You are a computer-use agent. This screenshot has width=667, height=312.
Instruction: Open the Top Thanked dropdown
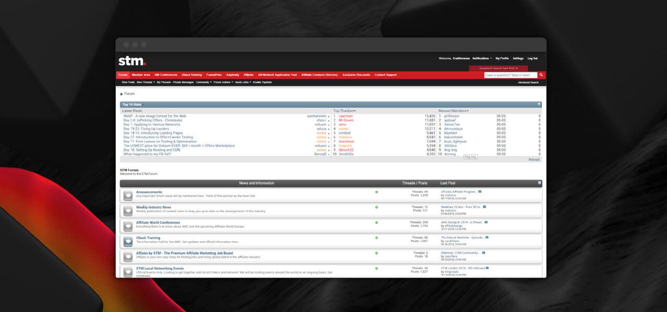344,111
